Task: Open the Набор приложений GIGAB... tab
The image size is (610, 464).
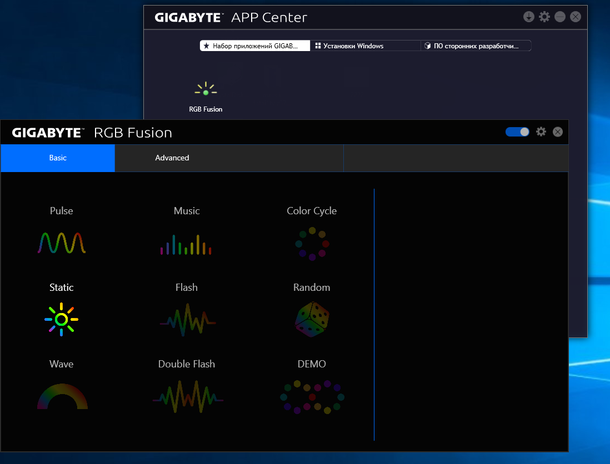Action: point(255,46)
